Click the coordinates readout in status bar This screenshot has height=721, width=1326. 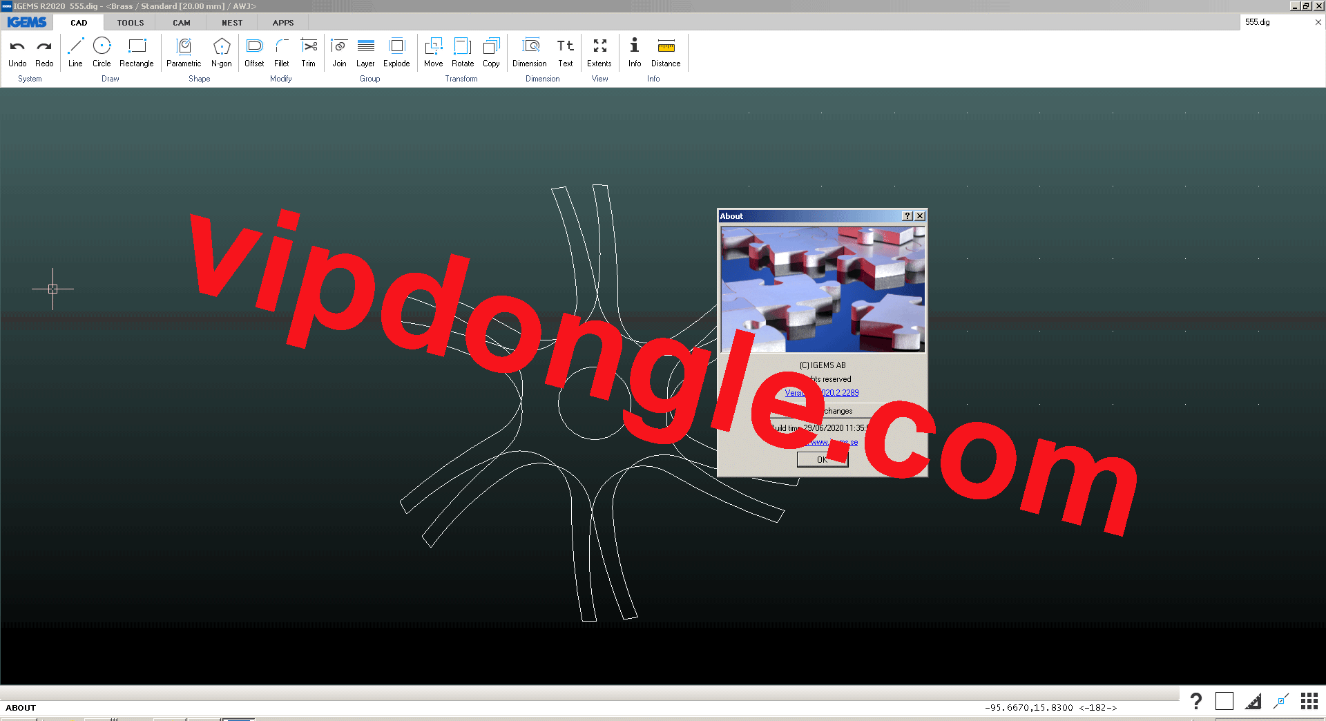click(x=1050, y=707)
